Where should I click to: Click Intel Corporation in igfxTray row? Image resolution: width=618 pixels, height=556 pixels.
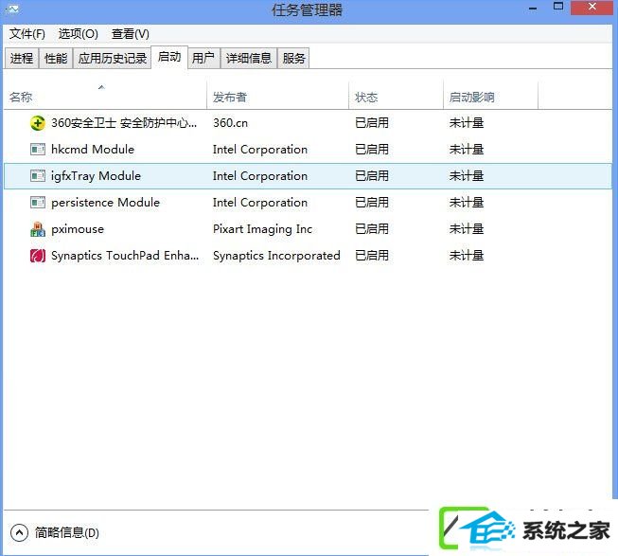(260, 176)
